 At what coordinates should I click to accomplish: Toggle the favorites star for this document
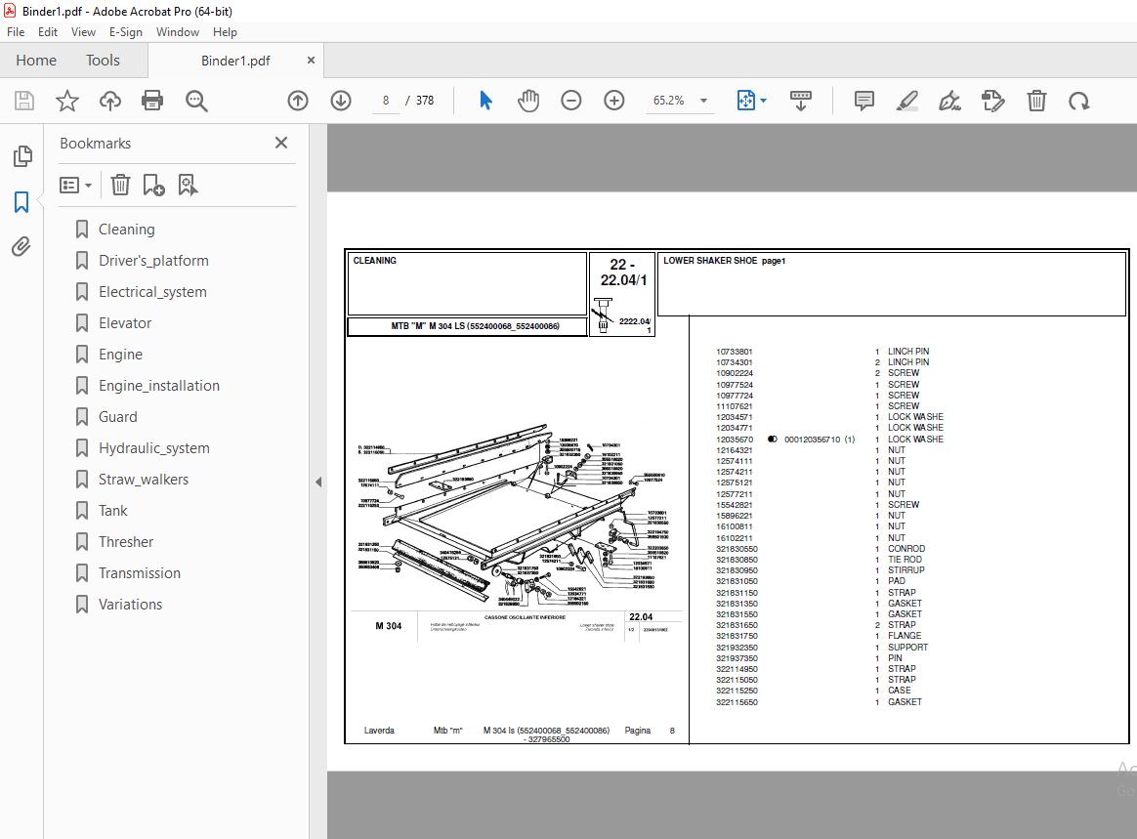point(66,101)
